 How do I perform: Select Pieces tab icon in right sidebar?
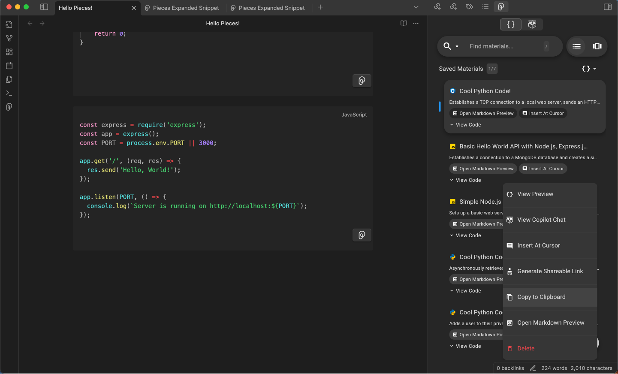(x=501, y=7)
